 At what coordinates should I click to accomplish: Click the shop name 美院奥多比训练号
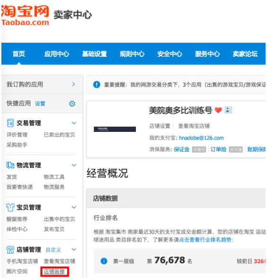[180, 110]
